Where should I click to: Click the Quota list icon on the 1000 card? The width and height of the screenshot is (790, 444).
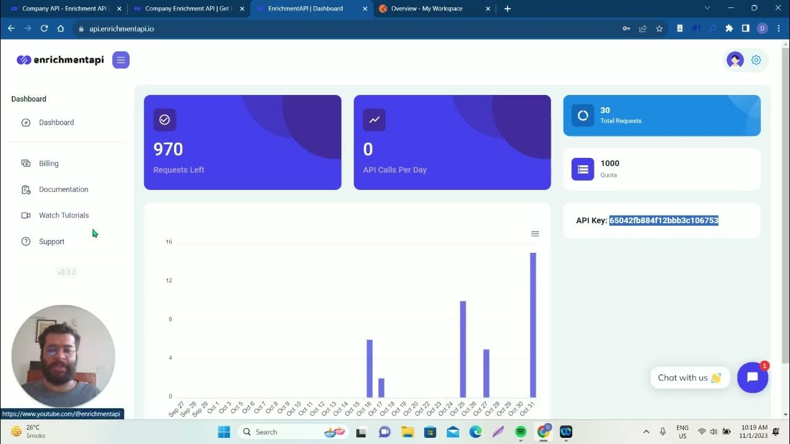point(583,168)
